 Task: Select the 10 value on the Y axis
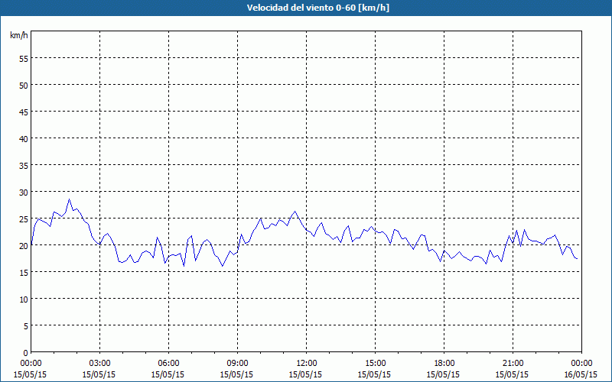24,300
